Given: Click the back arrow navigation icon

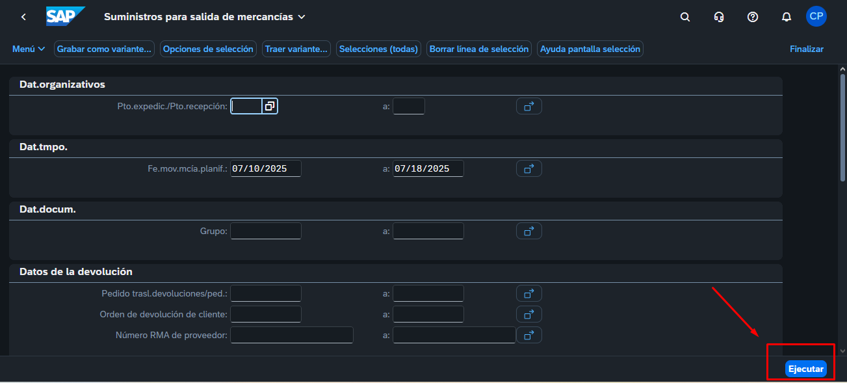Looking at the screenshot, I should 23,17.
